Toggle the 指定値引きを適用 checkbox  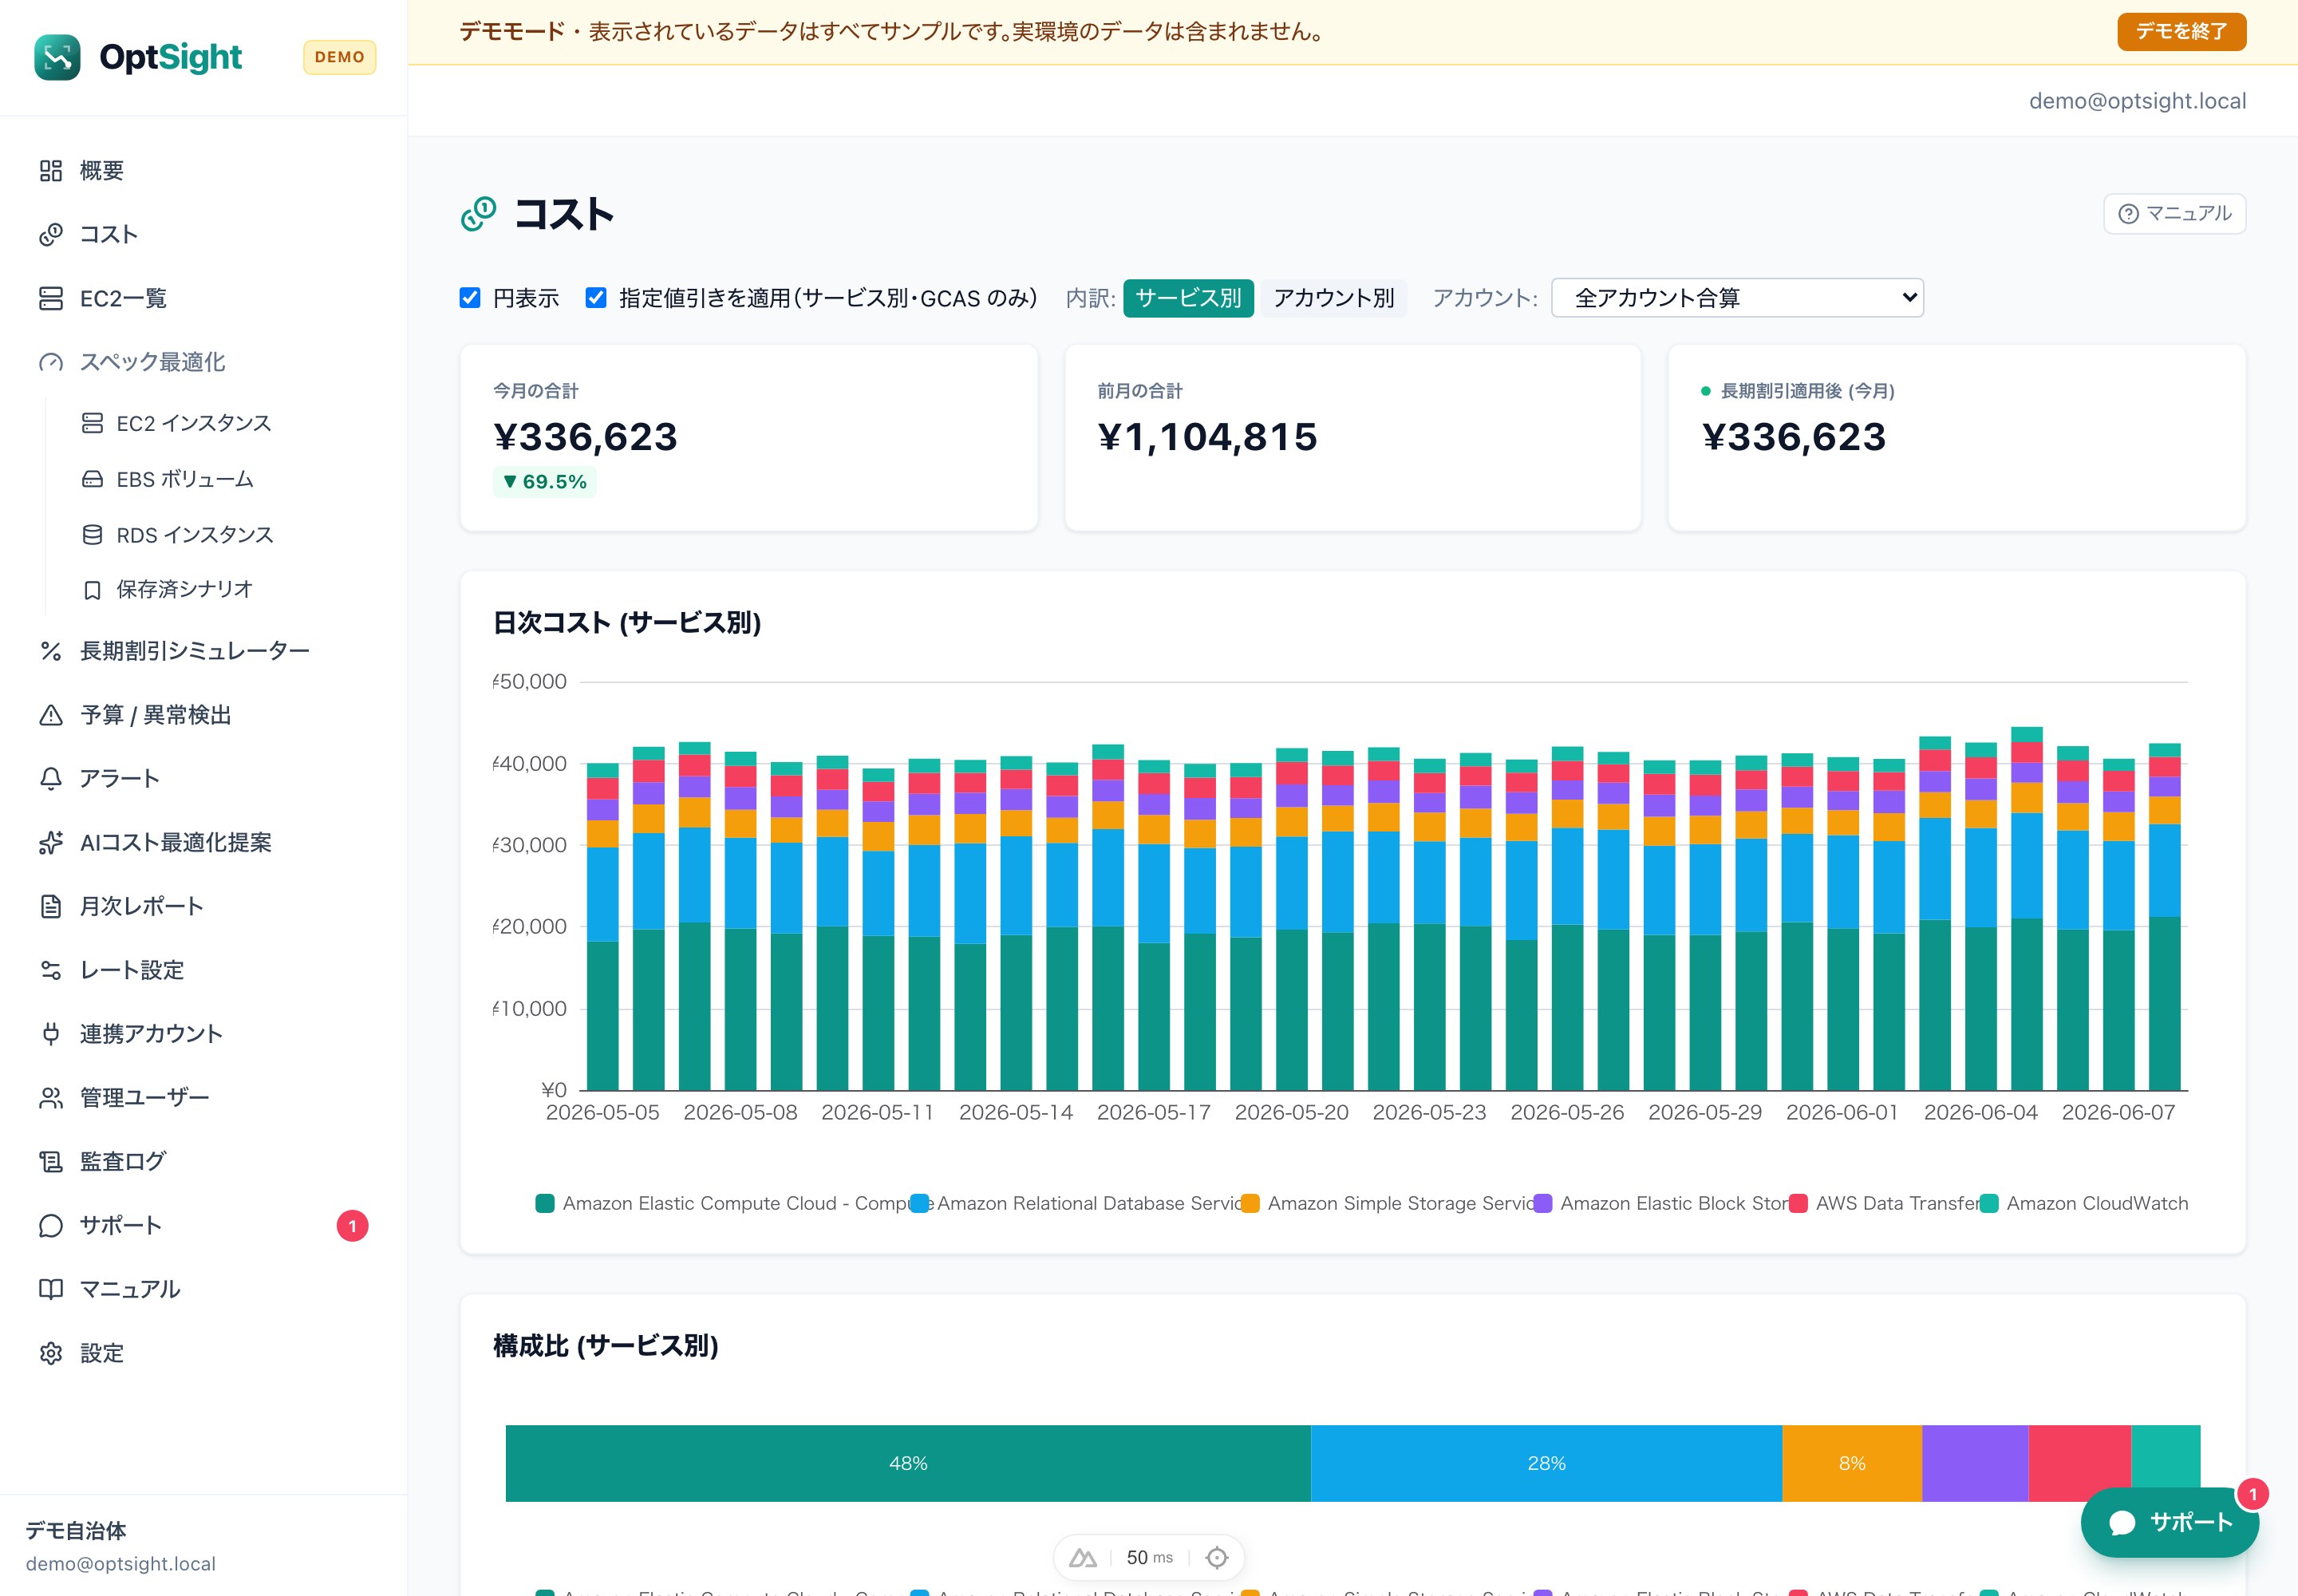[596, 298]
